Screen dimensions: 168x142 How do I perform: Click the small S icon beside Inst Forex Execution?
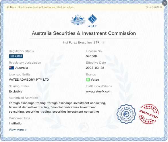tap(103, 42)
